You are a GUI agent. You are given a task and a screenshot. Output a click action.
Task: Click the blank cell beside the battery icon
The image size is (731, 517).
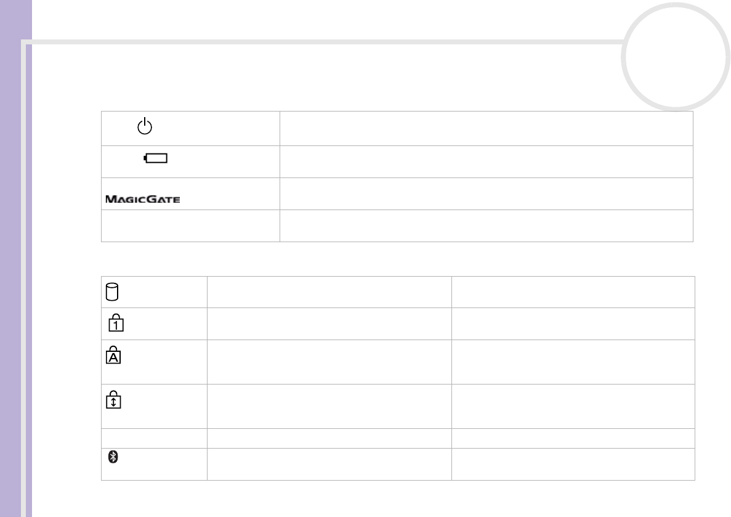486,161
